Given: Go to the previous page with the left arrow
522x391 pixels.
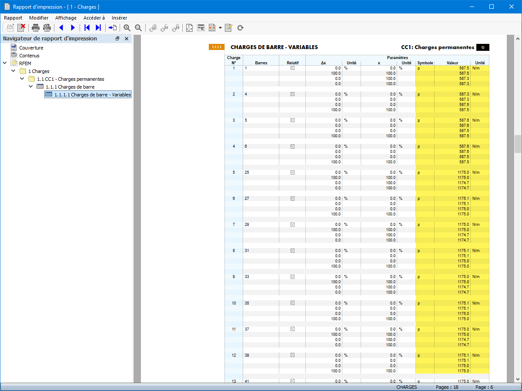Looking at the screenshot, I should click(61, 28).
